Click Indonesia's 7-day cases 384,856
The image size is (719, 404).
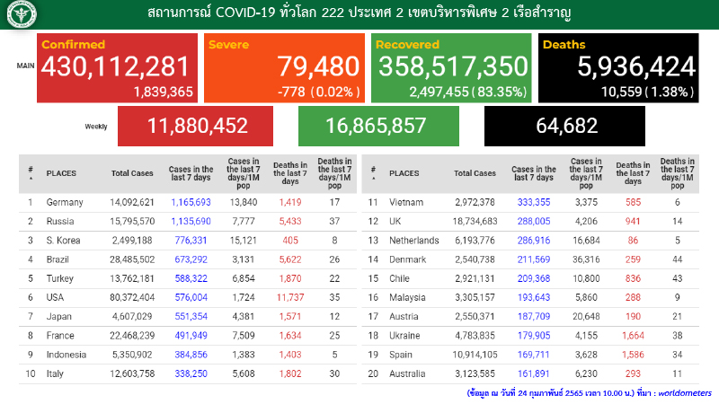191,355
